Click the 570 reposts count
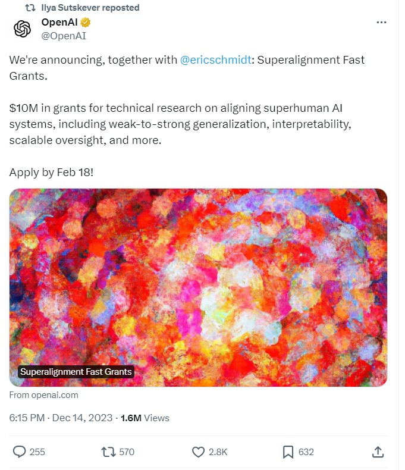Image resolution: width=405 pixels, height=470 pixels. point(127,452)
